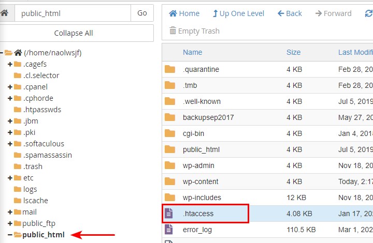This screenshot has width=373, height=243.
Task: Click the home icon beside path field
Action: pyautogui.click(x=5, y=13)
